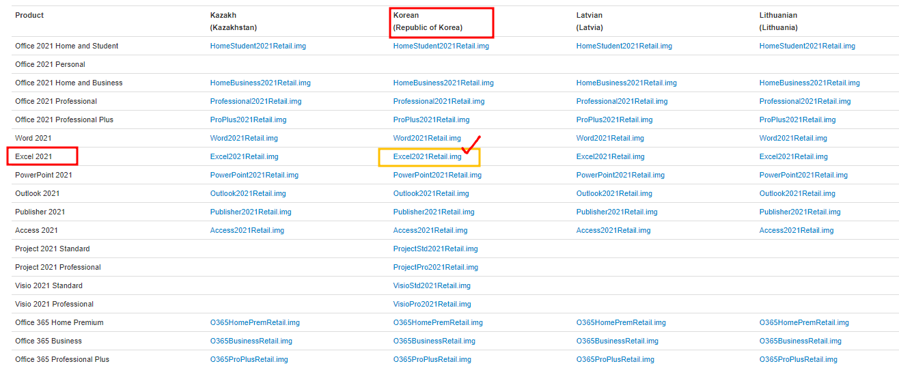Open Korean O365BusinessRetail.img link
The image size is (899, 379).
(434, 341)
